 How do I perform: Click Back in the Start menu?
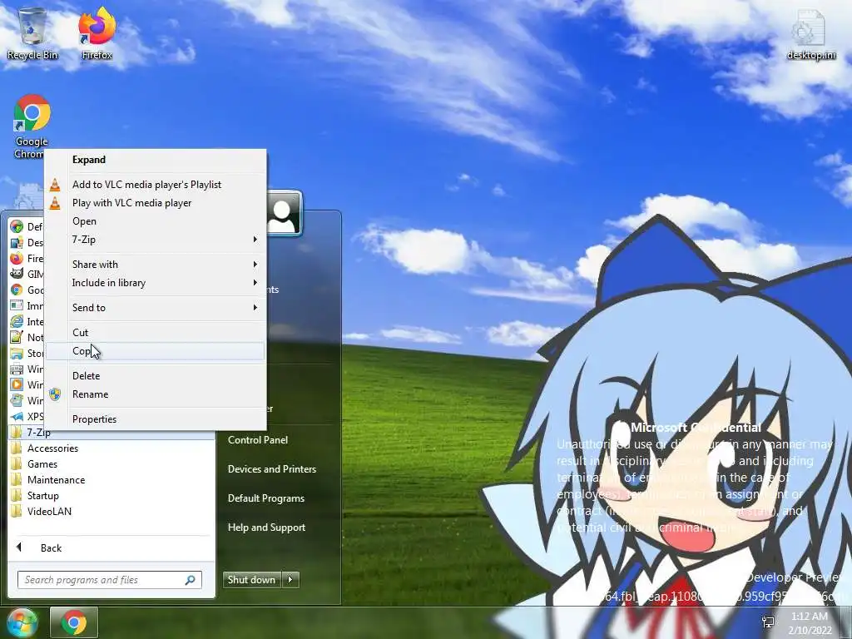[51, 547]
